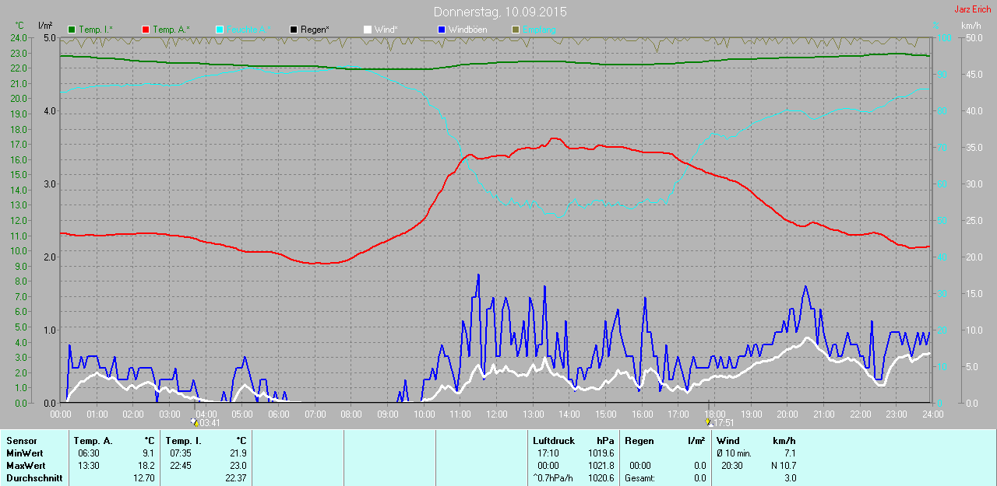Select the Sensor header in the table
Viewport: 997px width, 486px height.
[x=21, y=441]
